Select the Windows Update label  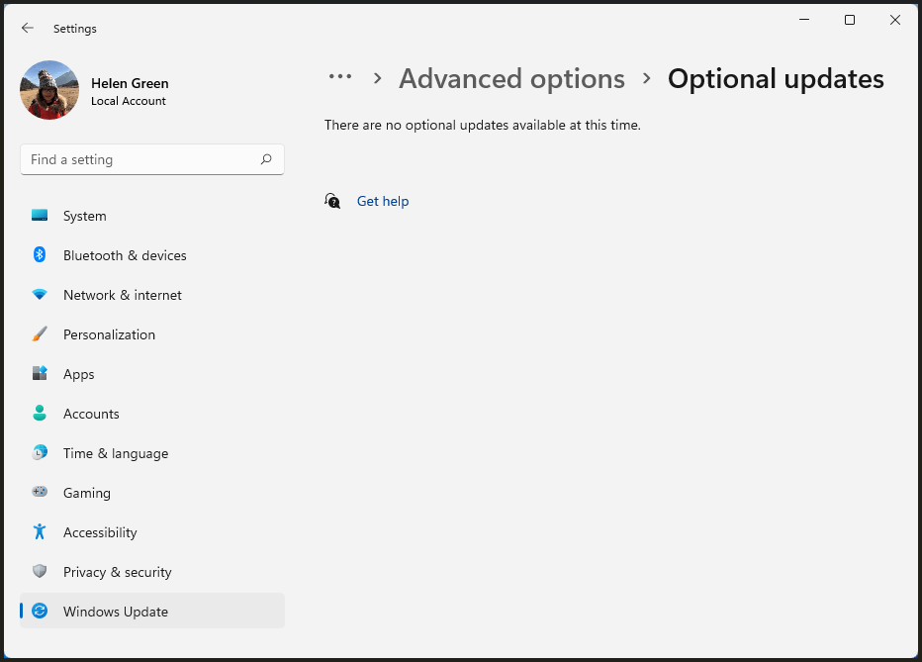(116, 612)
